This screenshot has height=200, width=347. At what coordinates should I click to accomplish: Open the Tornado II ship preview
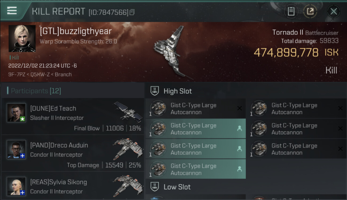pos(171,52)
